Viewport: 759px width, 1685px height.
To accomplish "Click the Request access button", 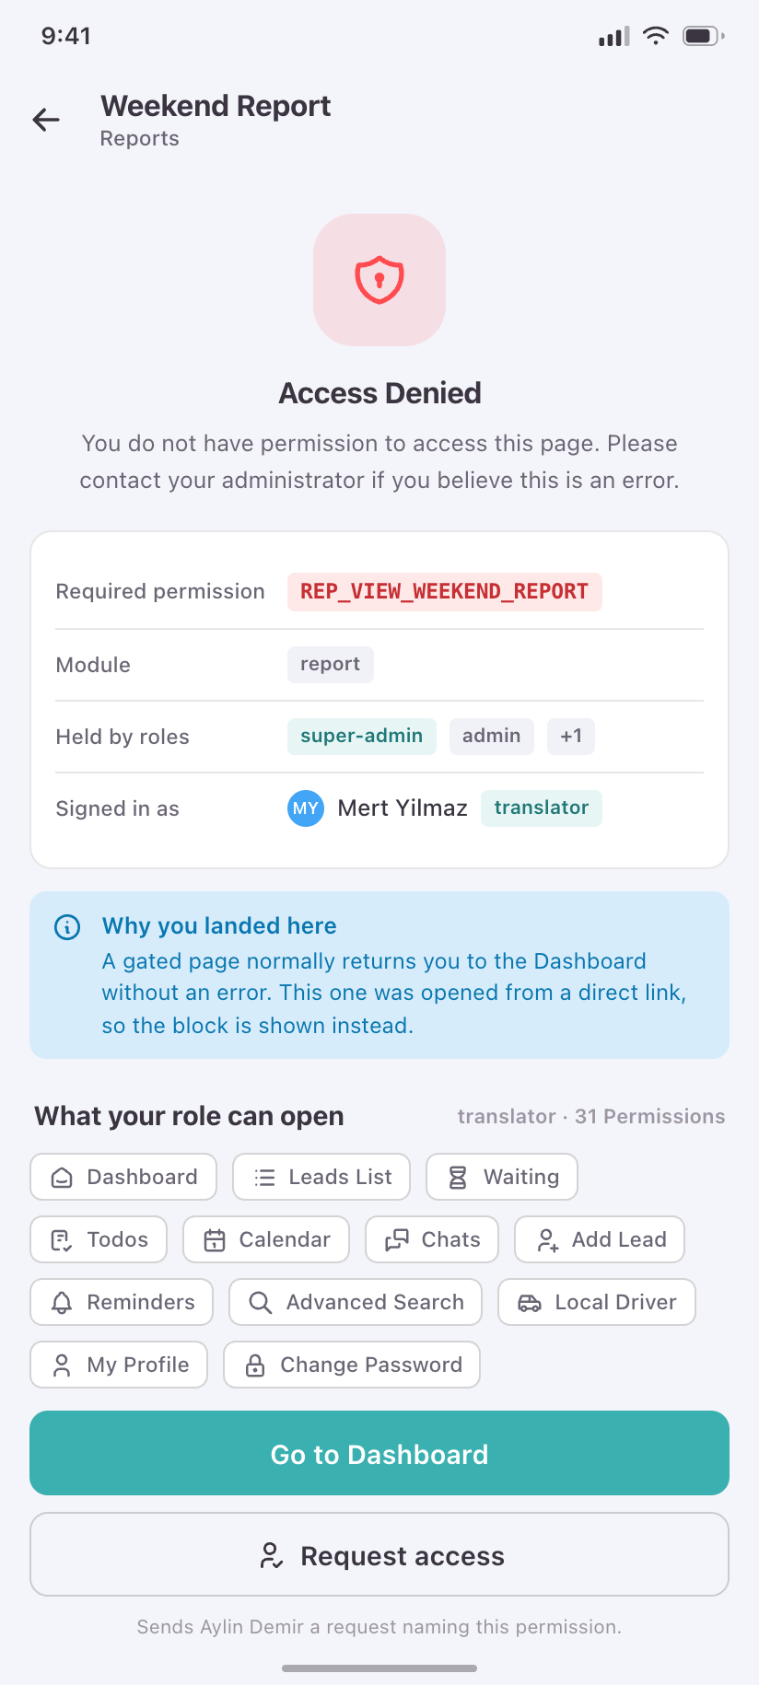I will pyautogui.click(x=379, y=1554).
